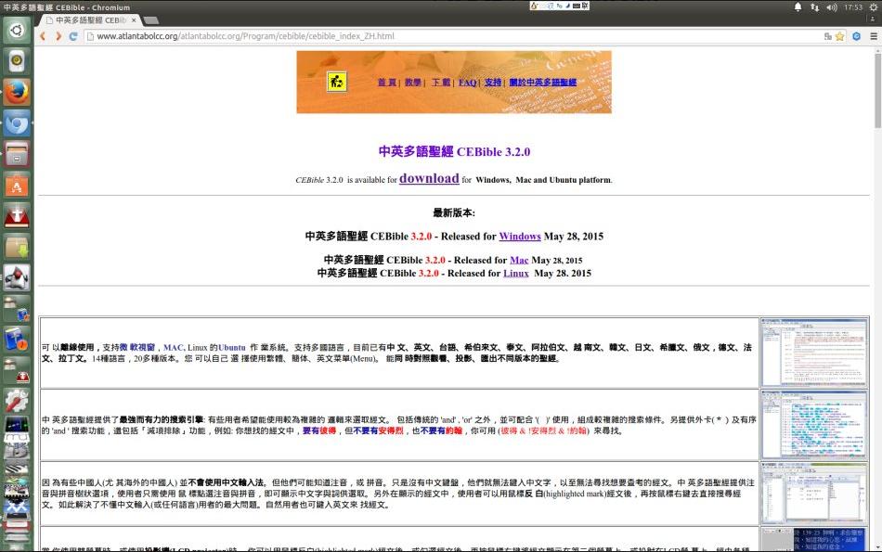
Task: Switch to Chromium in the launcher
Action: [17, 122]
